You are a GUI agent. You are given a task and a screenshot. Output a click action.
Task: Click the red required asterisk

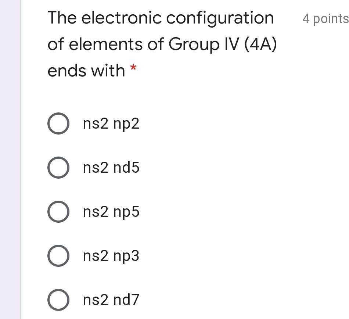pos(133,67)
